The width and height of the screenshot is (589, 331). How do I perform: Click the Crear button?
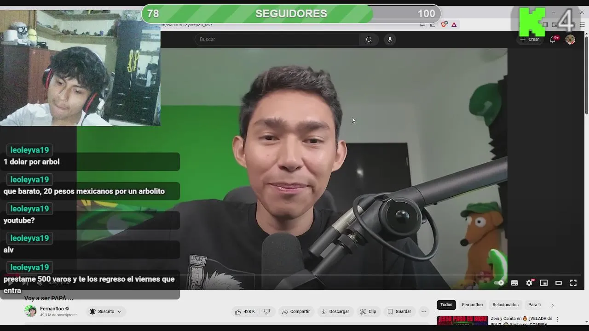point(530,40)
